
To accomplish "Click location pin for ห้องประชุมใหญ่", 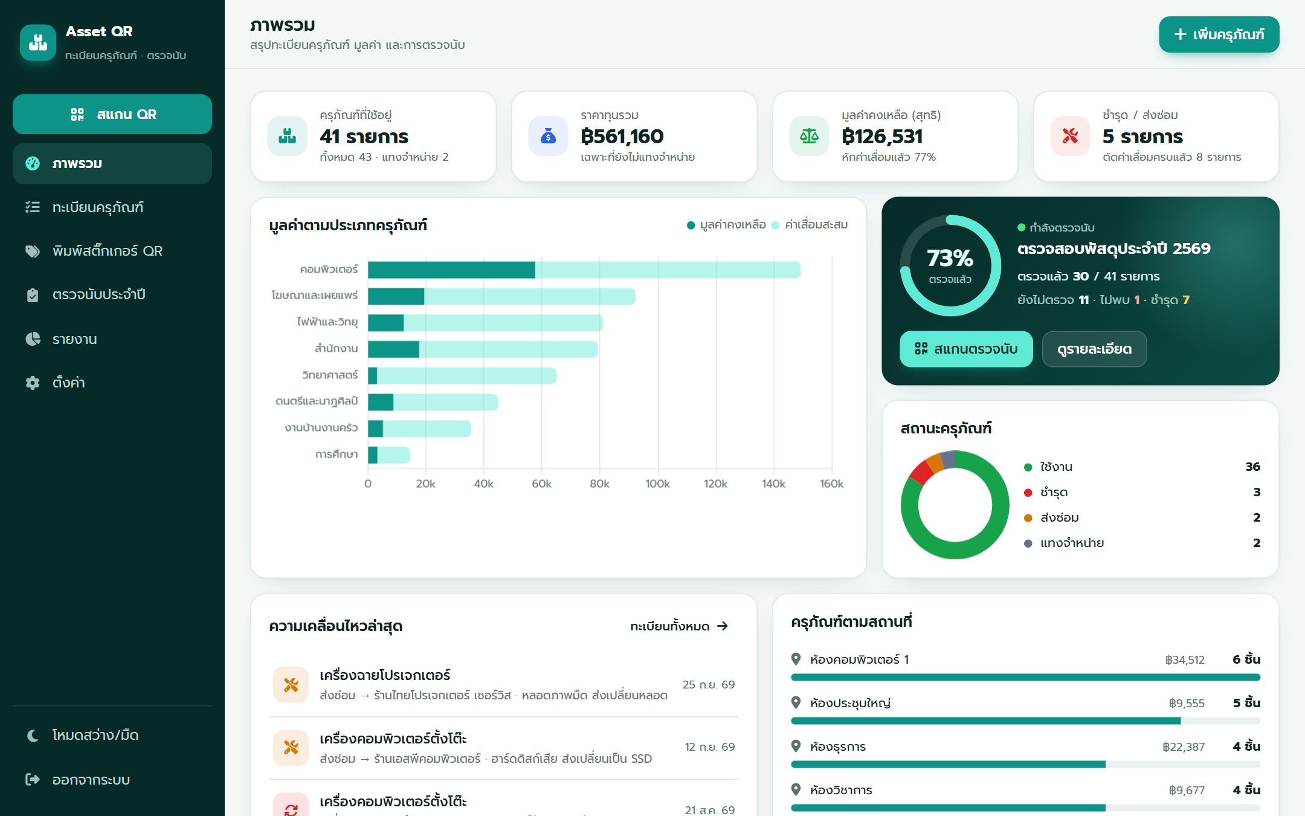I will coord(796,702).
